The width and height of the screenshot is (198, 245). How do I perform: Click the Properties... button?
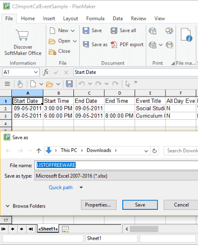99,205
